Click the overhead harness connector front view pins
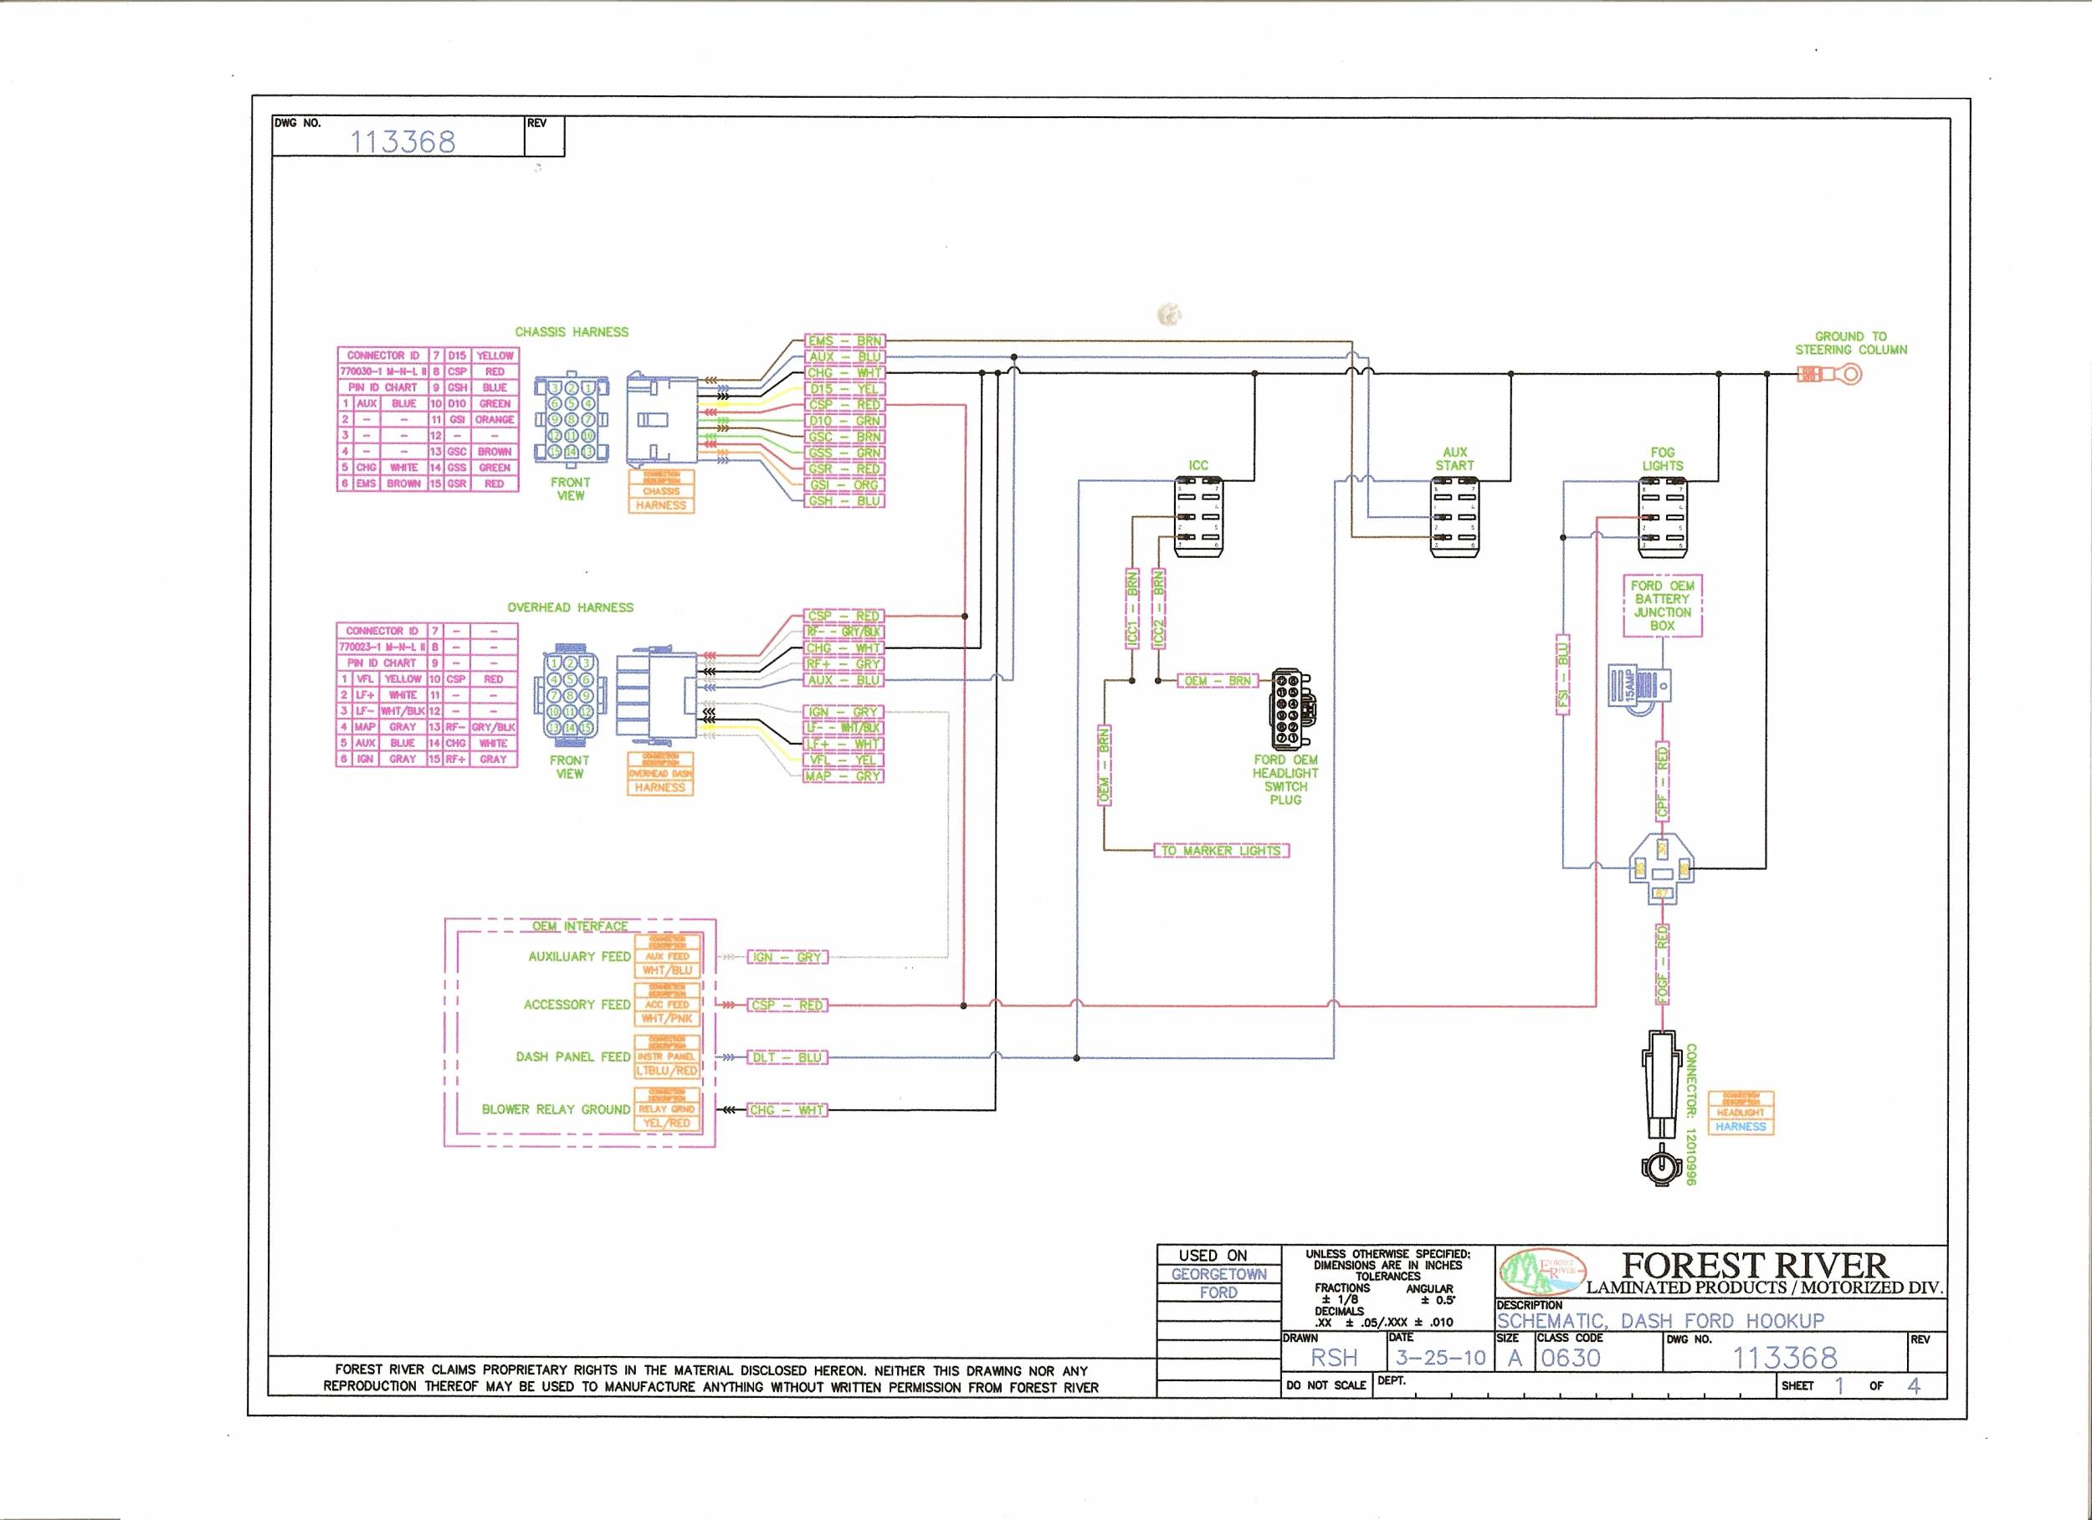2092x1520 pixels. pos(570,695)
